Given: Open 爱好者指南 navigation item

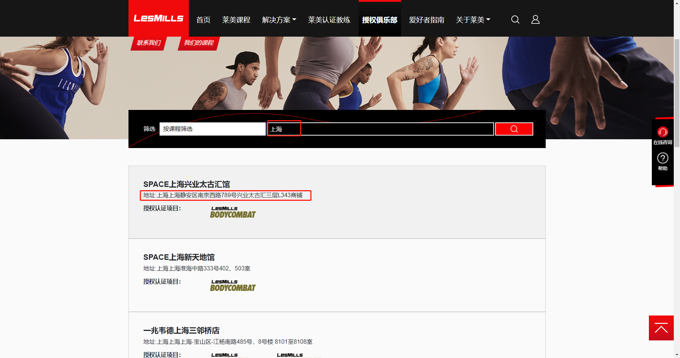Looking at the screenshot, I should tap(427, 20).
